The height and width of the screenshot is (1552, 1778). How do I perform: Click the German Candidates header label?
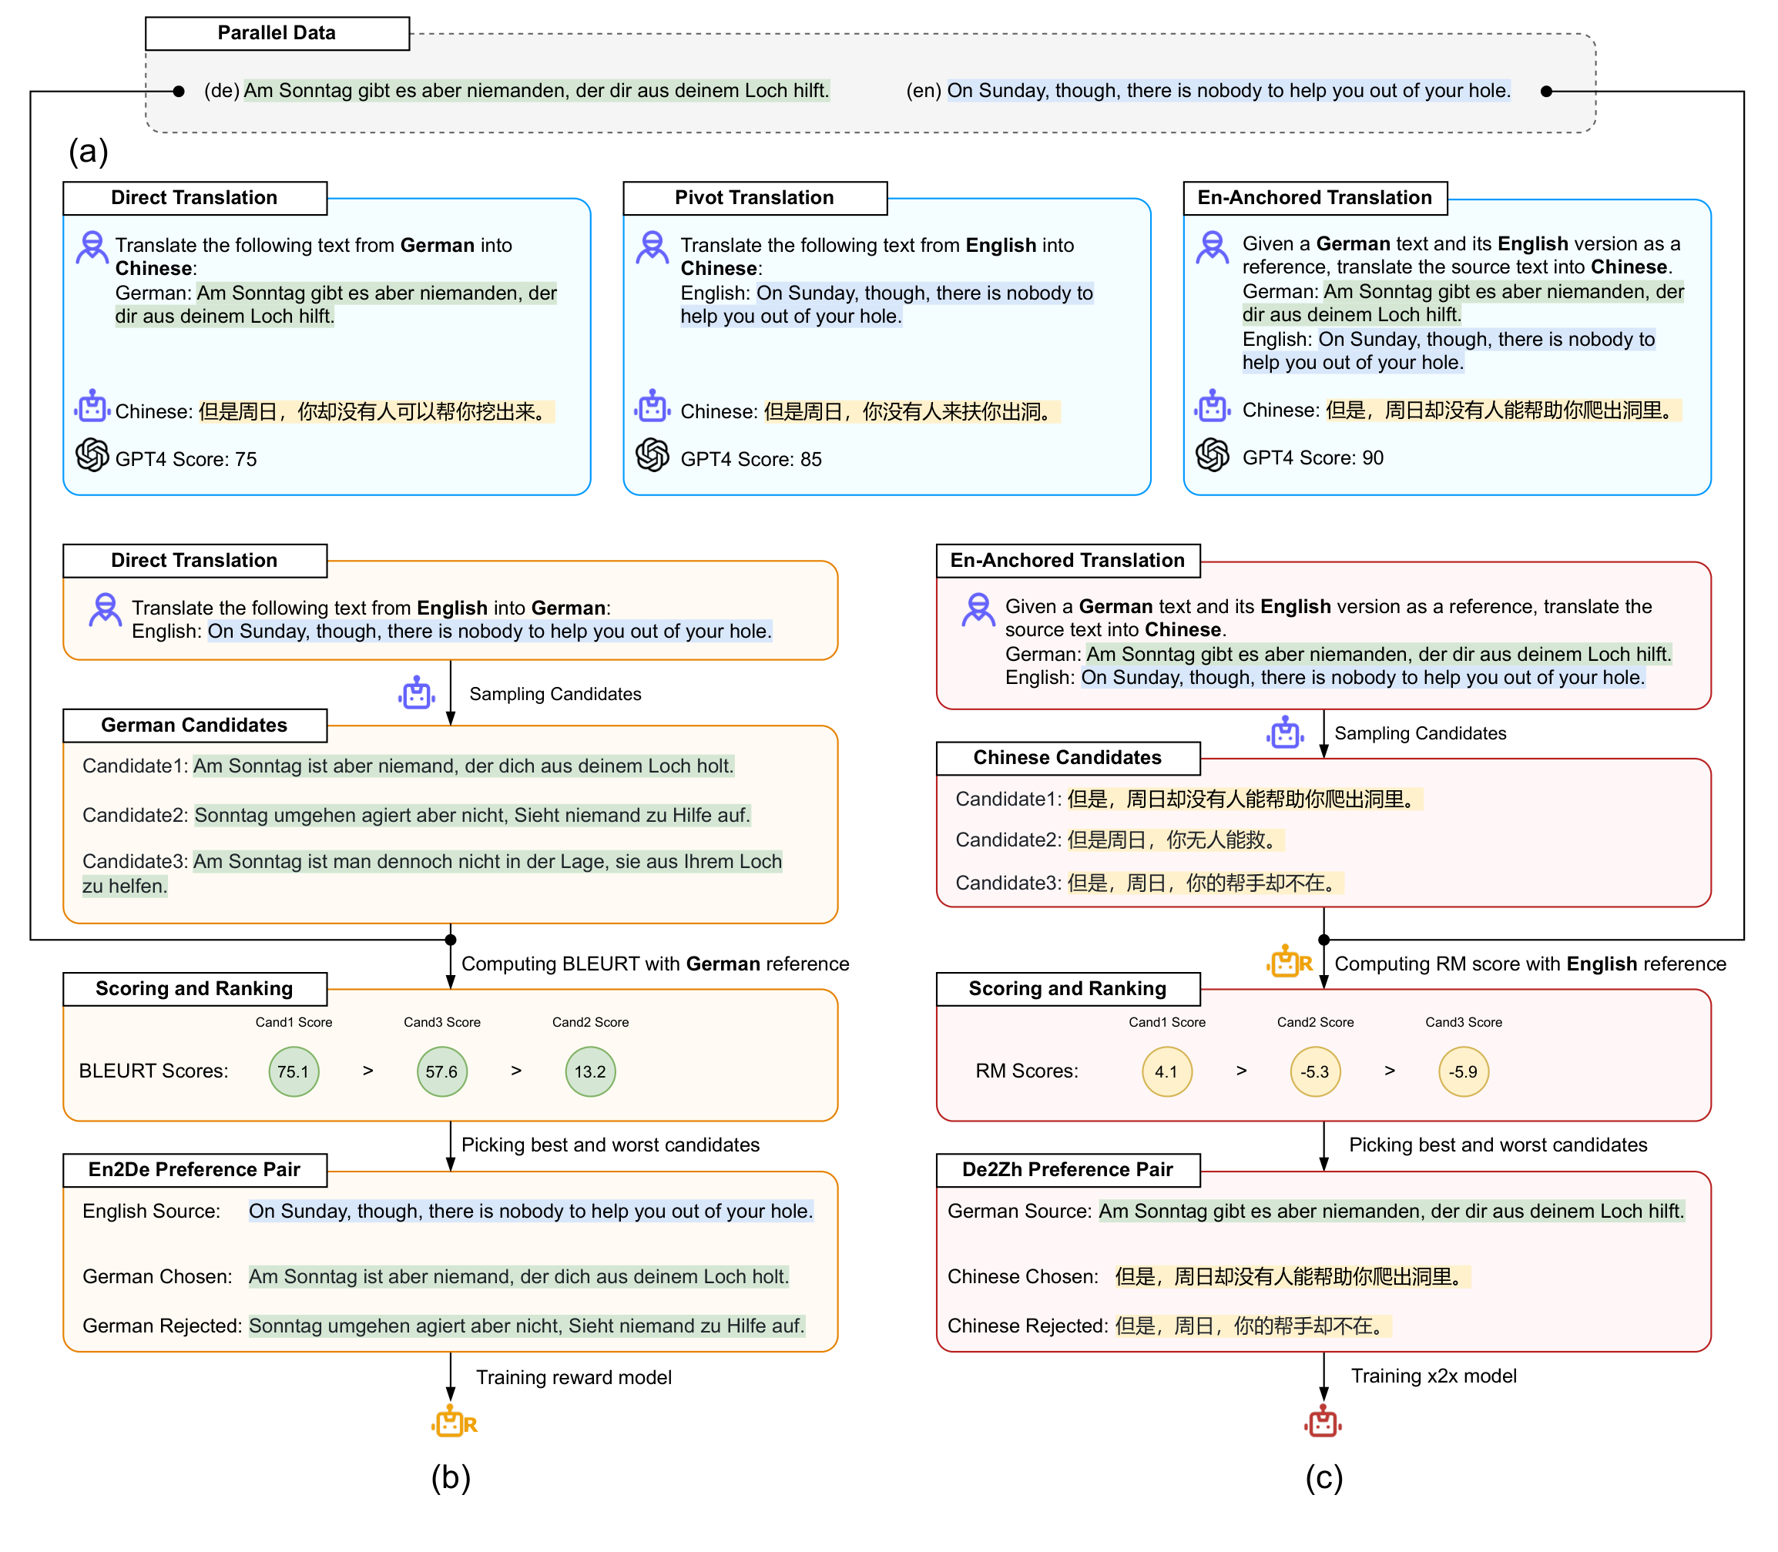[x=194, y=725]
